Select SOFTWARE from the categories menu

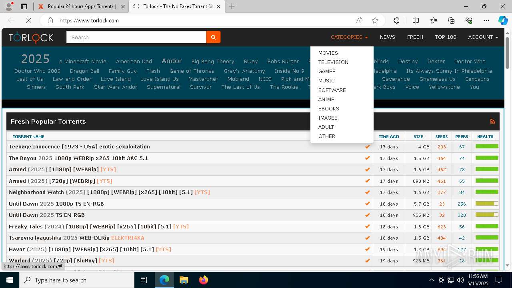pyautogui.click(x=342, y=90)
